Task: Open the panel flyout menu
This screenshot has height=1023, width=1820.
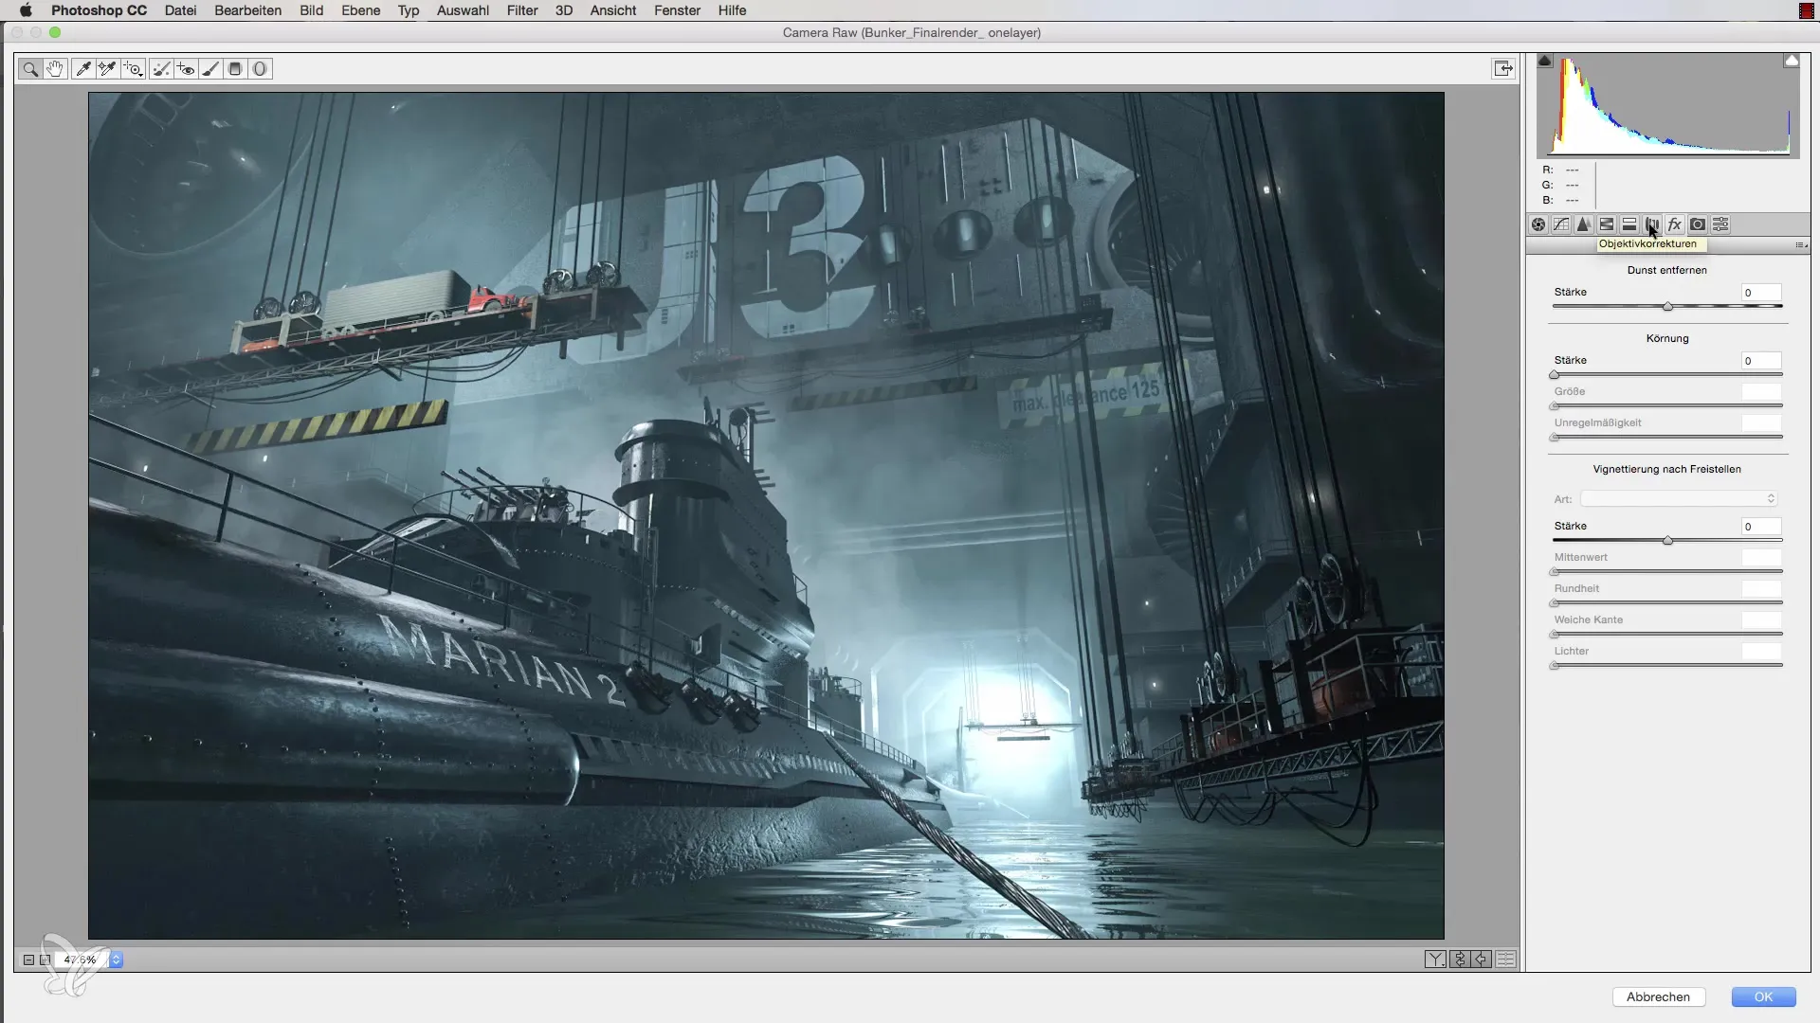Action: pyautogui.click(x=1800, y=245)
